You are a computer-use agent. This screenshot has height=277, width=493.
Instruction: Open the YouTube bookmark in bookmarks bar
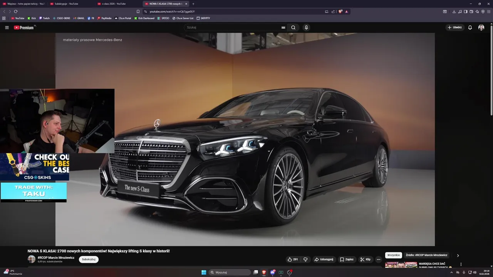(x=18, y=18)
